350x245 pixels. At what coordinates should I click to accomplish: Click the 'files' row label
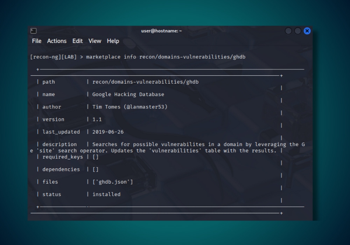click(x=50, y=182)
